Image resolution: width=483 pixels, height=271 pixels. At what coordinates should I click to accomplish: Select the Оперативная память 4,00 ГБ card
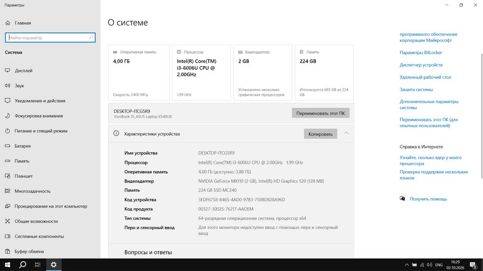[139, 73]
